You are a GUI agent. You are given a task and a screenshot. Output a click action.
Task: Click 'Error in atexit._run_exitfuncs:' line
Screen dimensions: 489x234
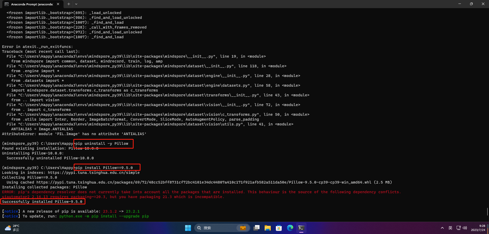coord(37,47)
